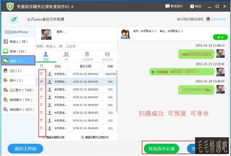The width and height of the screenshot is (231, 156).
Task: Click the 好友 column header in the table
Action: pos(58,66)
